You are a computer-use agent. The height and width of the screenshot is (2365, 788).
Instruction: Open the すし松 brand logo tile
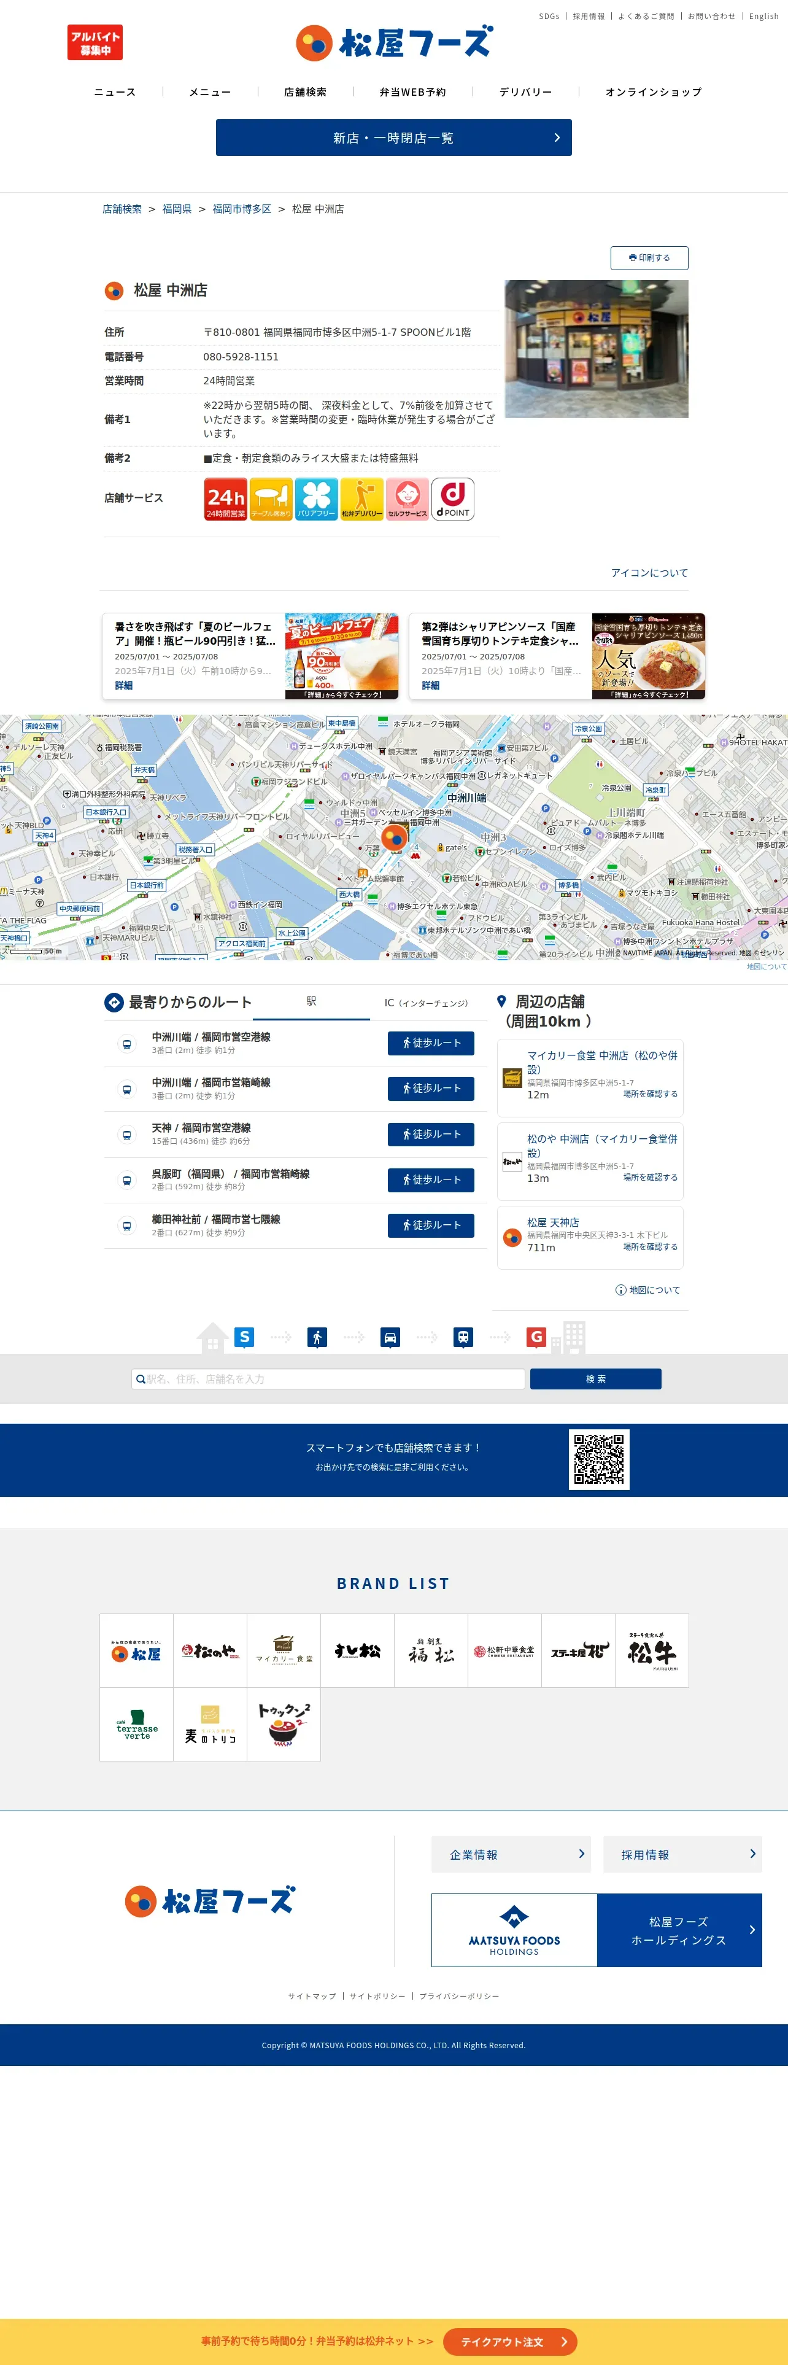coord(357,1651)
